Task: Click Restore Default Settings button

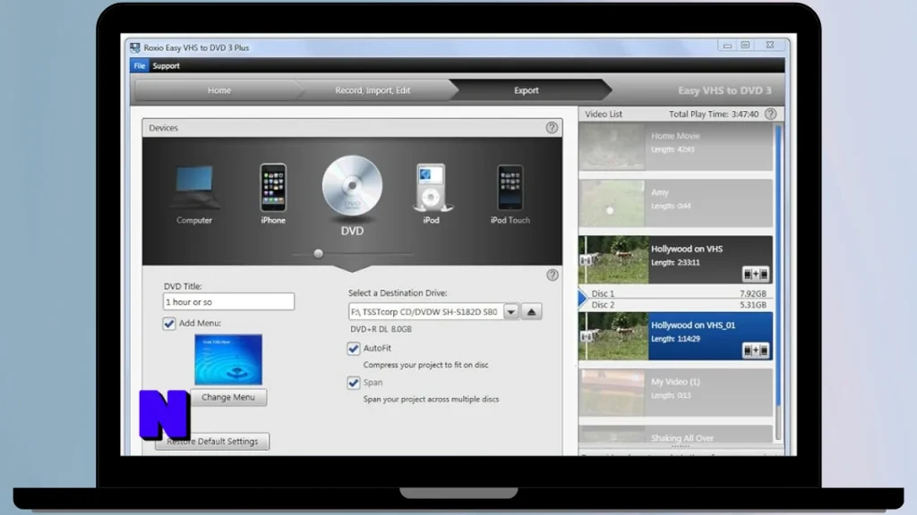Action: click(x=212, y=442)
